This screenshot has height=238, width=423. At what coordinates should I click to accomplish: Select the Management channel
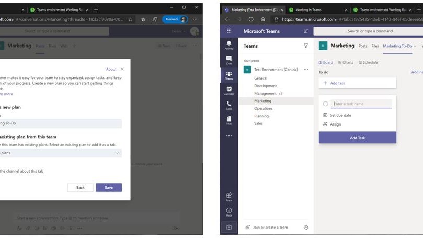[x=265, y=93]
